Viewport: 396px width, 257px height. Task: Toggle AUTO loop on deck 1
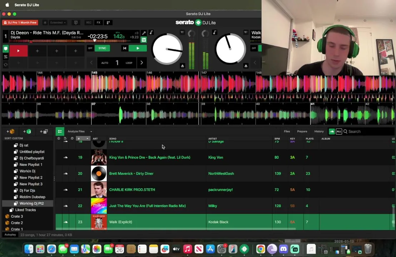(x=105, y=63)
